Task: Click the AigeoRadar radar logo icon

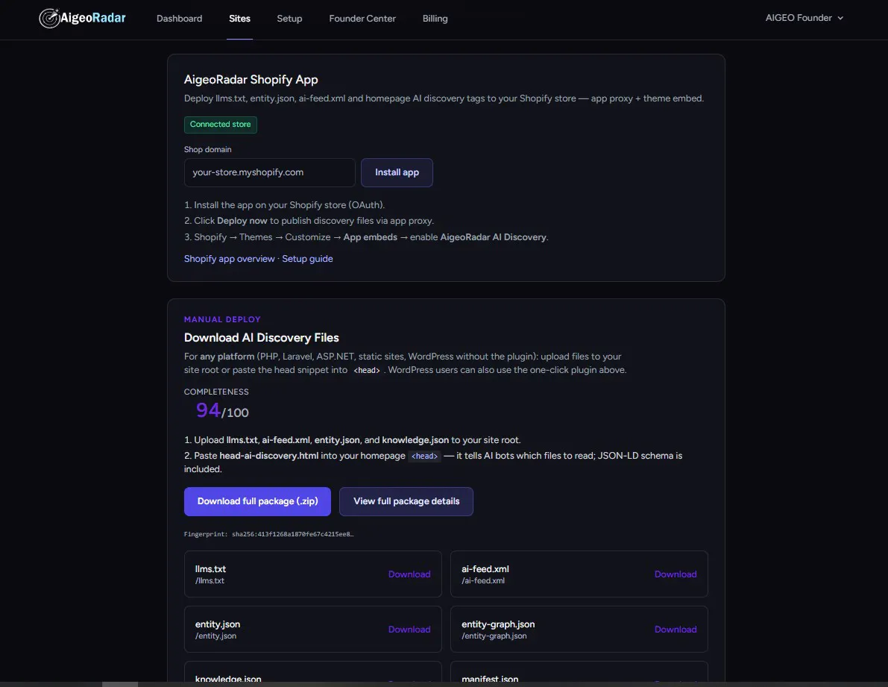Action: point(49,18)
